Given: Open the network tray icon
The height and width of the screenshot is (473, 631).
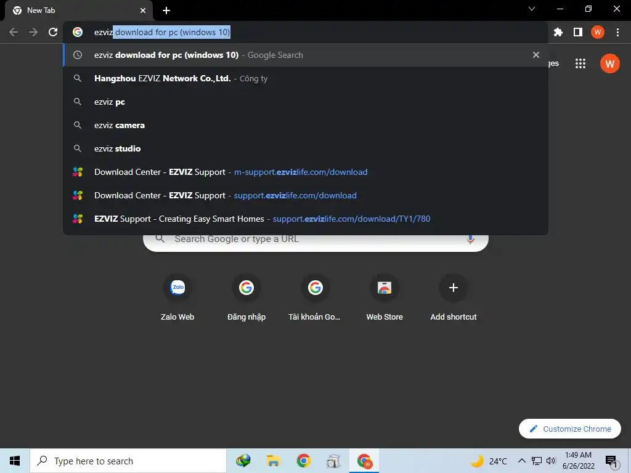Looking at the screenshot, I should point(537,461).
